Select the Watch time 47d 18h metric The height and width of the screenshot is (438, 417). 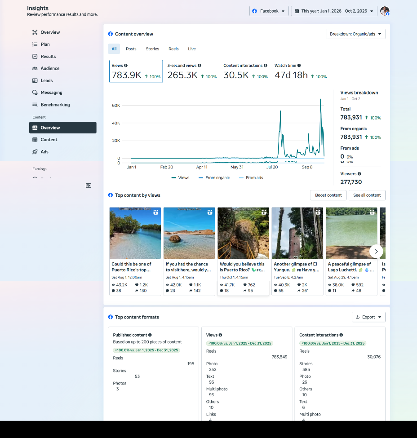tap(301, 71)
